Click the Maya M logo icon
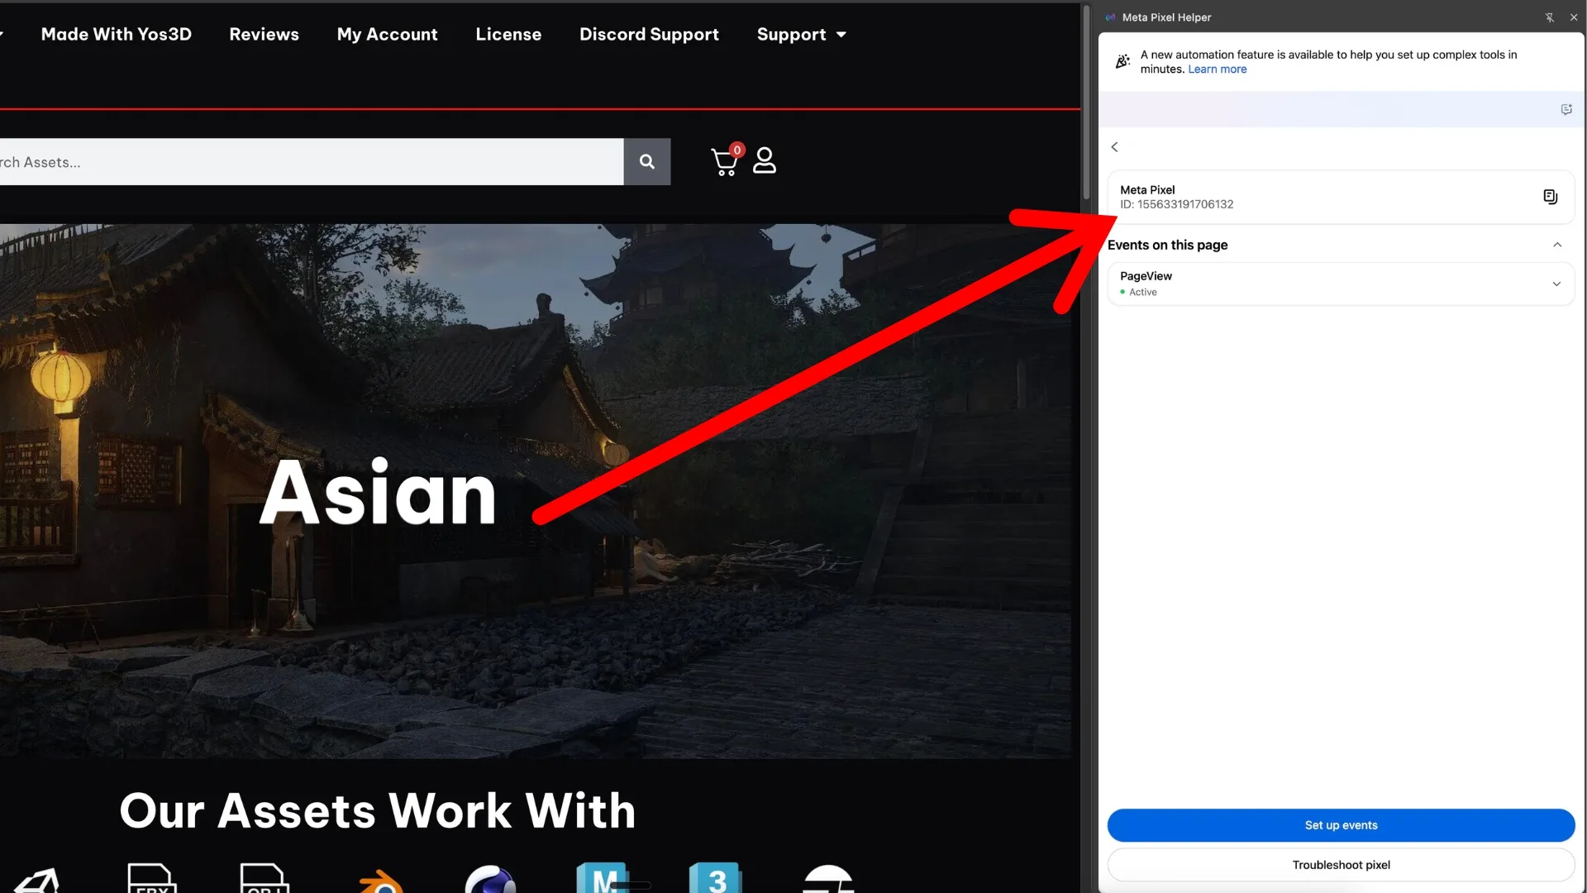The height and width of the screenshot is (893, 1587). point(603,878)
